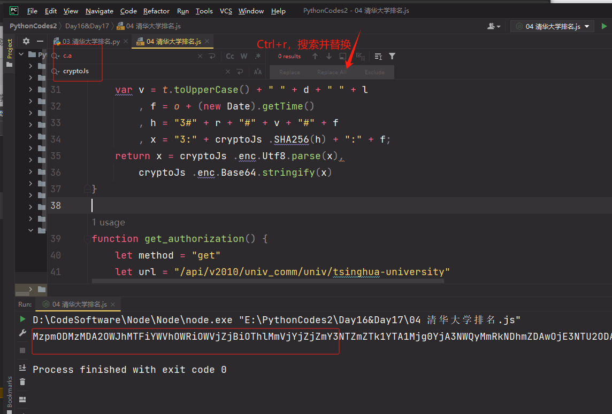Open the user account dropdown icon
Viewport: 612px width, 414px height.
pos(494,26)
